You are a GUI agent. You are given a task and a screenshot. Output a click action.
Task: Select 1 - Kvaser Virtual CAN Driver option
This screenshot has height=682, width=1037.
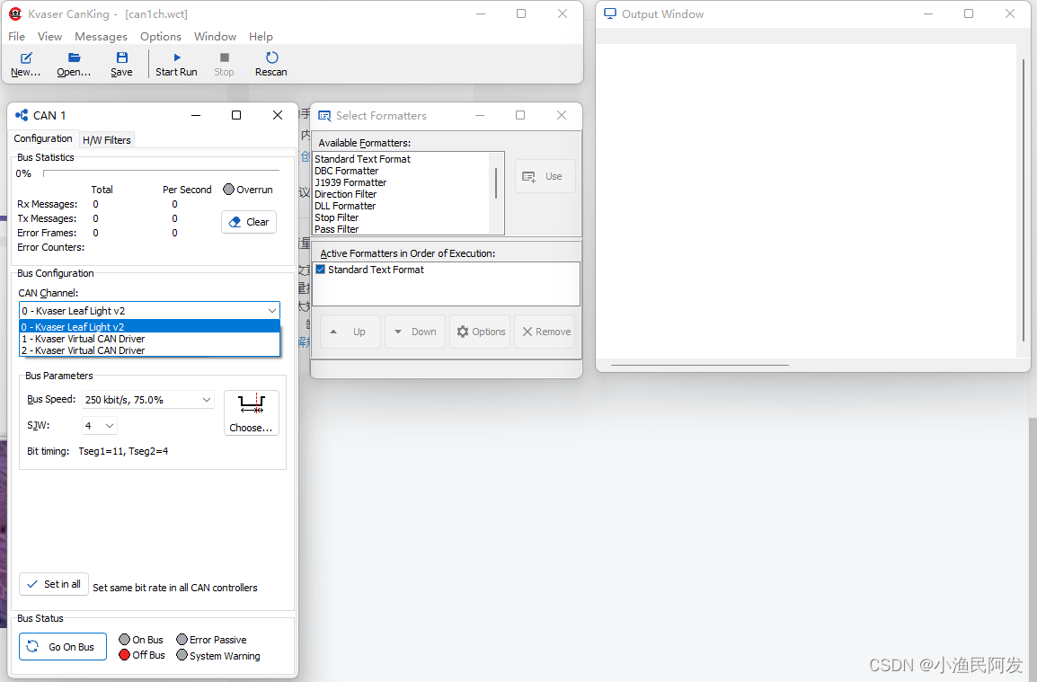[x=149, y=339]
